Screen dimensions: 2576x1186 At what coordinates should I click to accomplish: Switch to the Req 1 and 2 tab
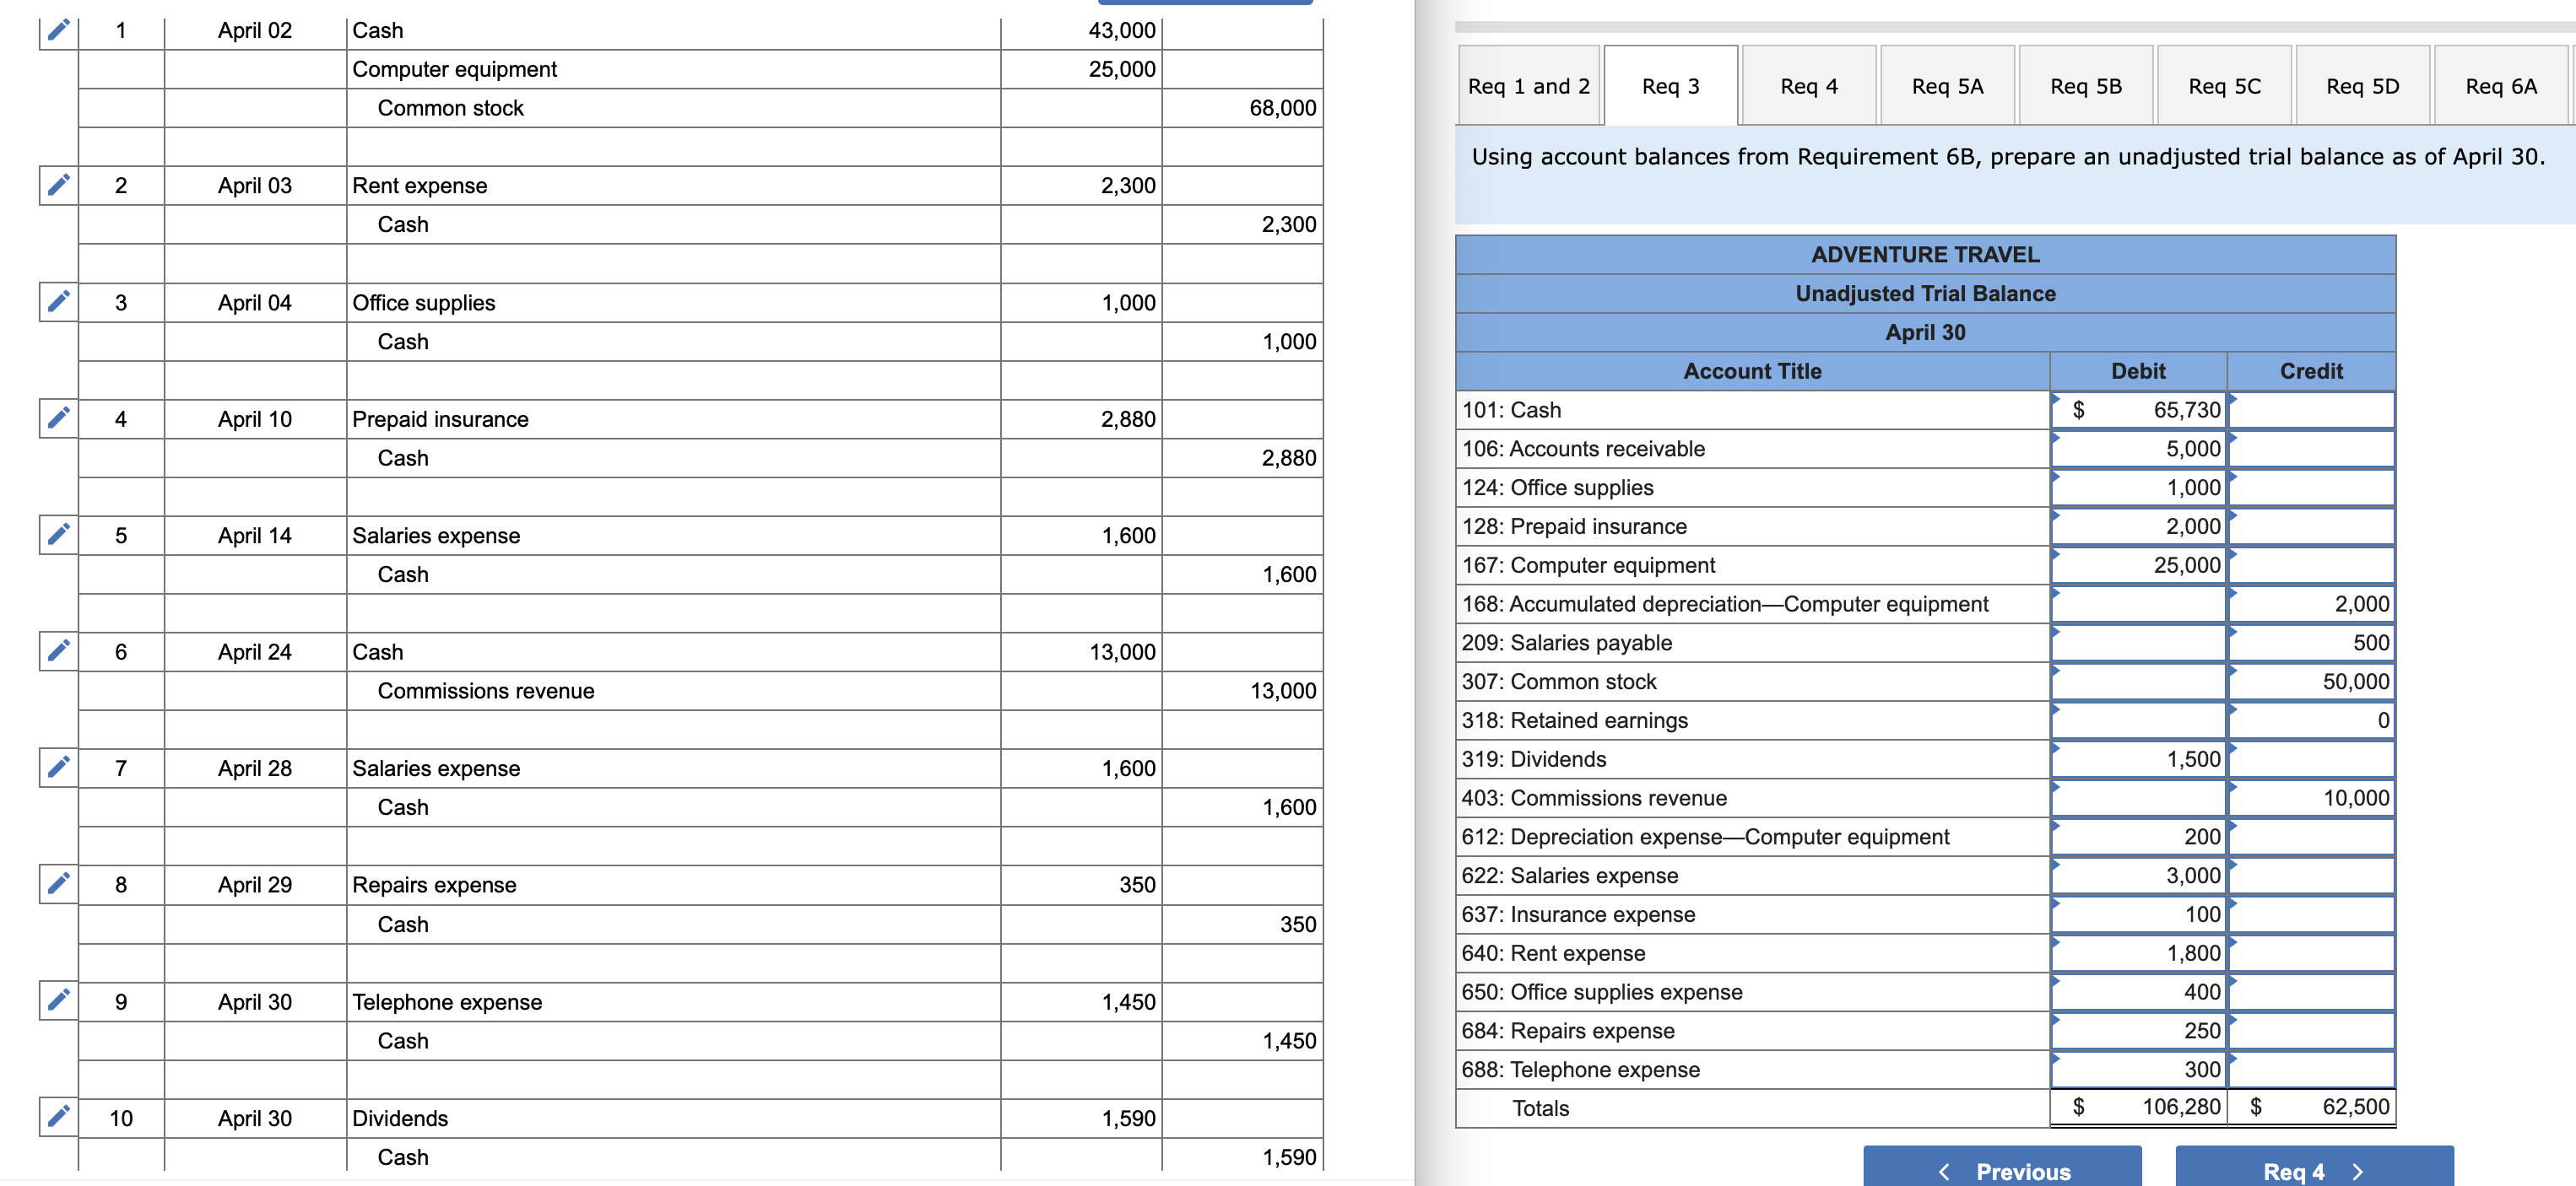[1528, 86]
